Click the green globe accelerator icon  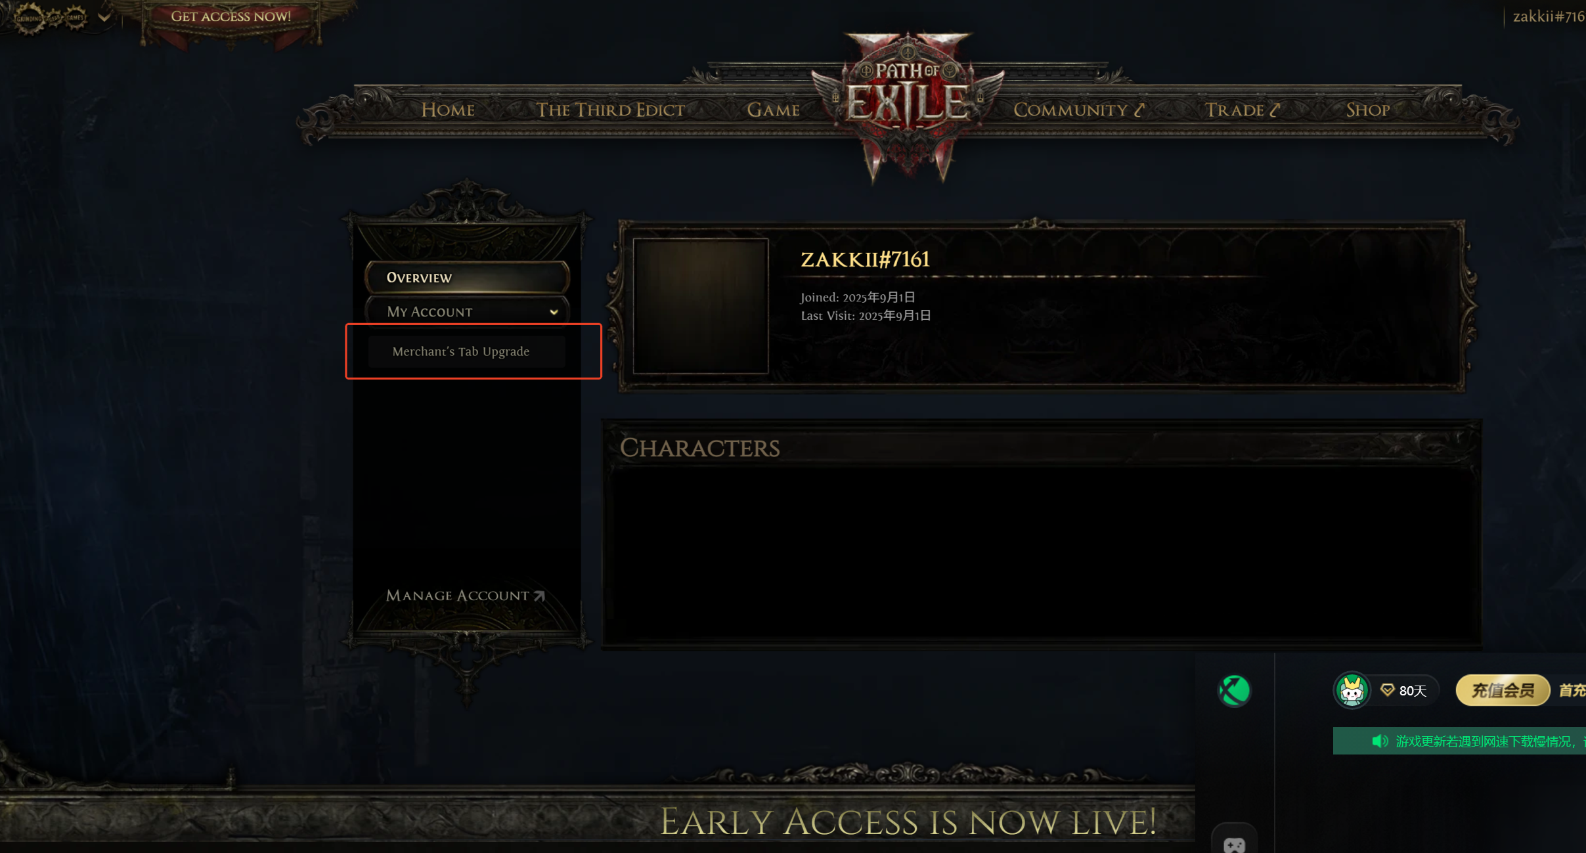[1235, 691]
